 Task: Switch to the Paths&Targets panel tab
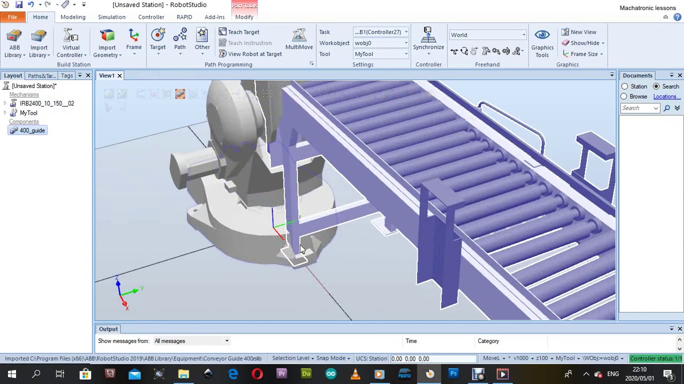tap(42, 76)
